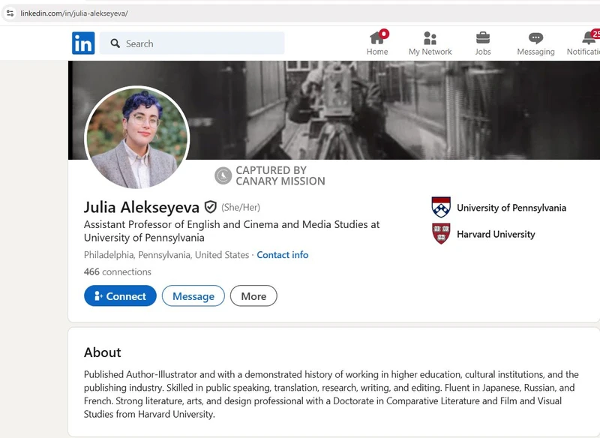Screen dimensions: 600x438
Task: Click the Jobs briefcase icon
Action: 482,37
